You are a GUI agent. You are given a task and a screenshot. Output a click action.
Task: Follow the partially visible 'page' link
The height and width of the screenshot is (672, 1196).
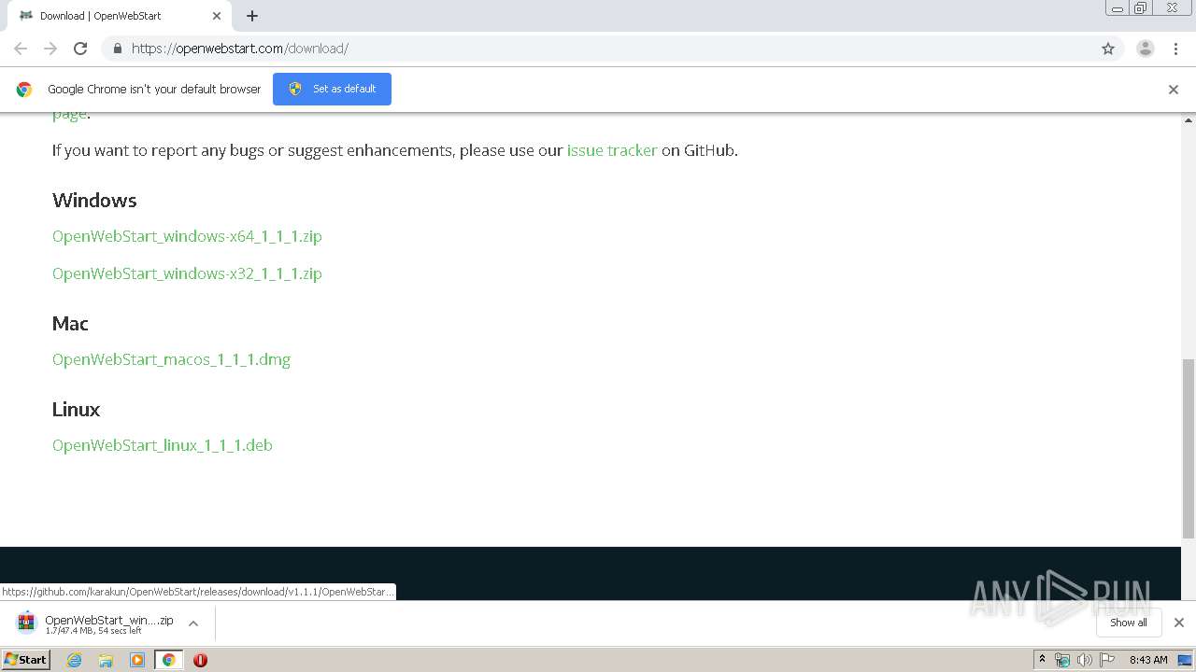69,114
